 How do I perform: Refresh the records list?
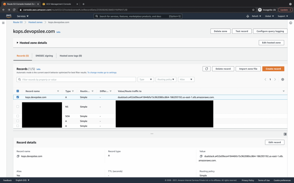(x=207, y=69)
